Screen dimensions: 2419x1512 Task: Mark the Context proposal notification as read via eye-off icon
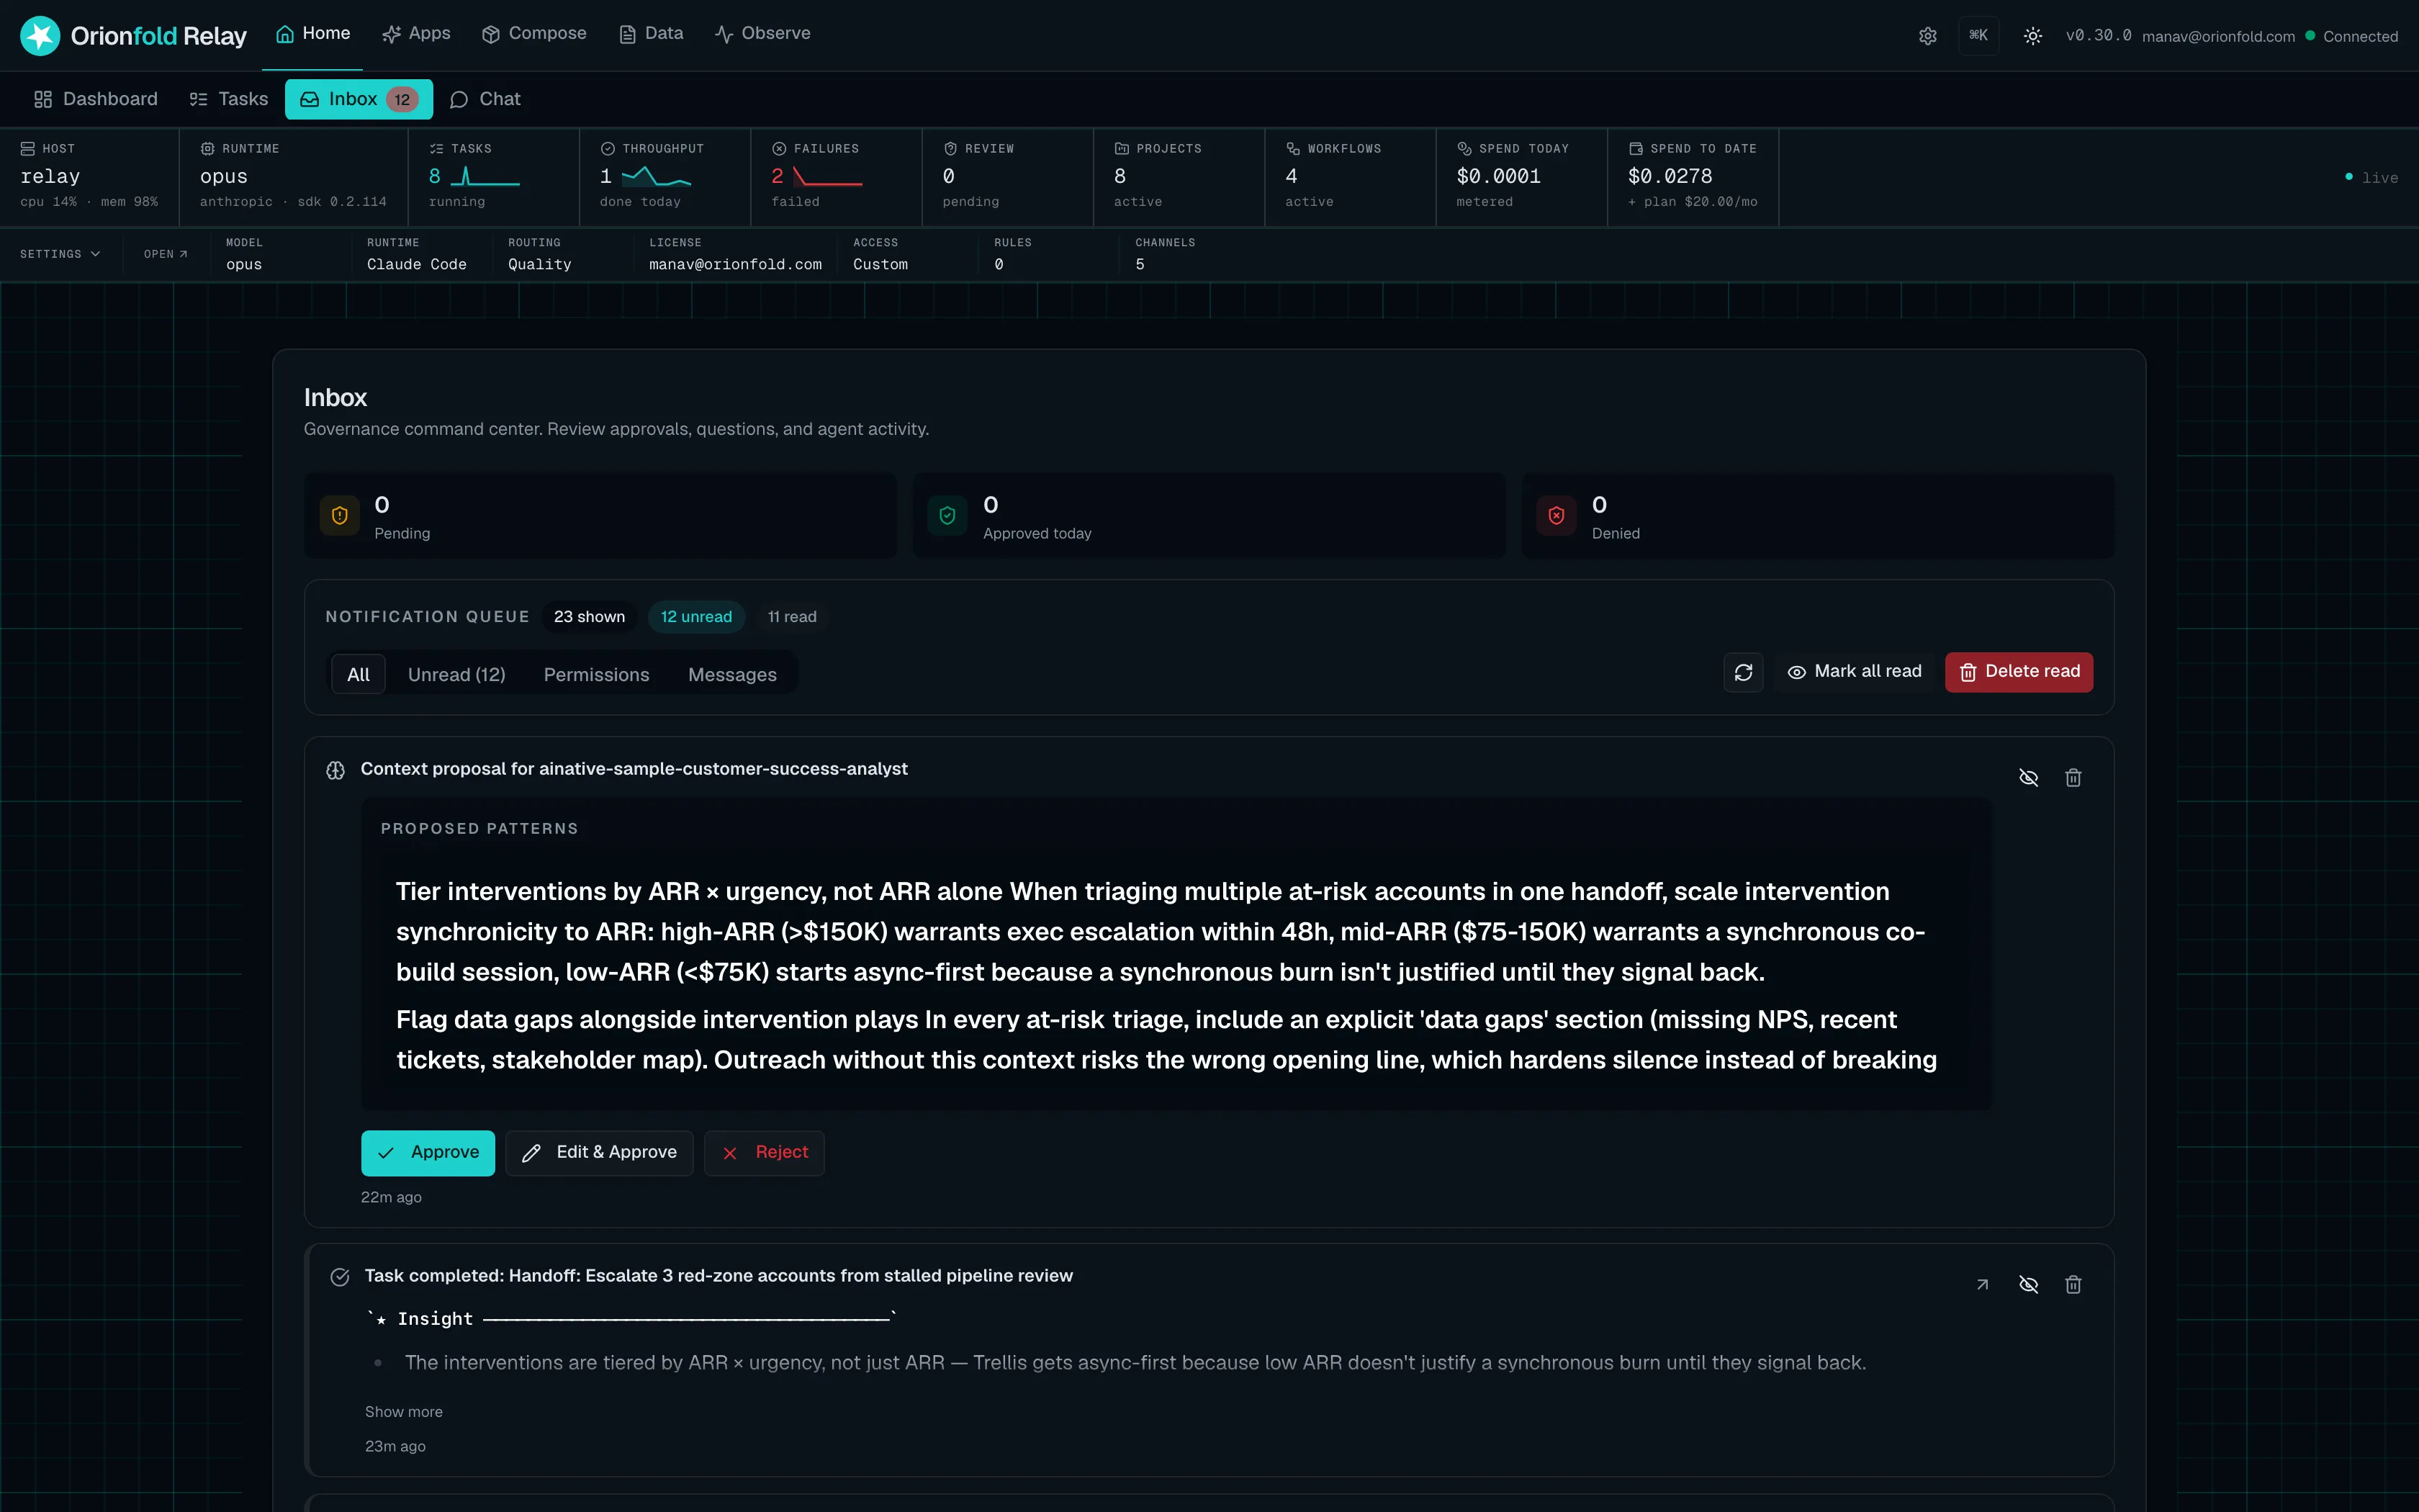(x=2028, y=778)
